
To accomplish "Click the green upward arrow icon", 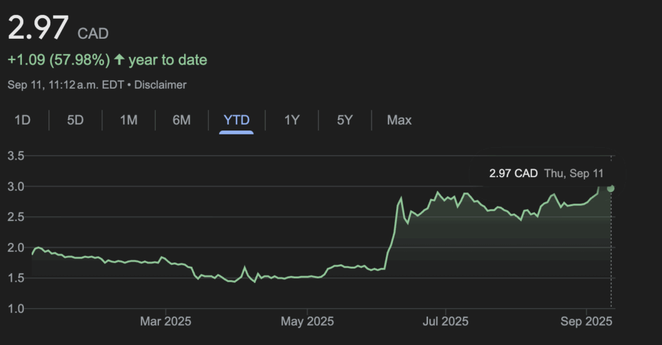I will (x=119, y=60).
